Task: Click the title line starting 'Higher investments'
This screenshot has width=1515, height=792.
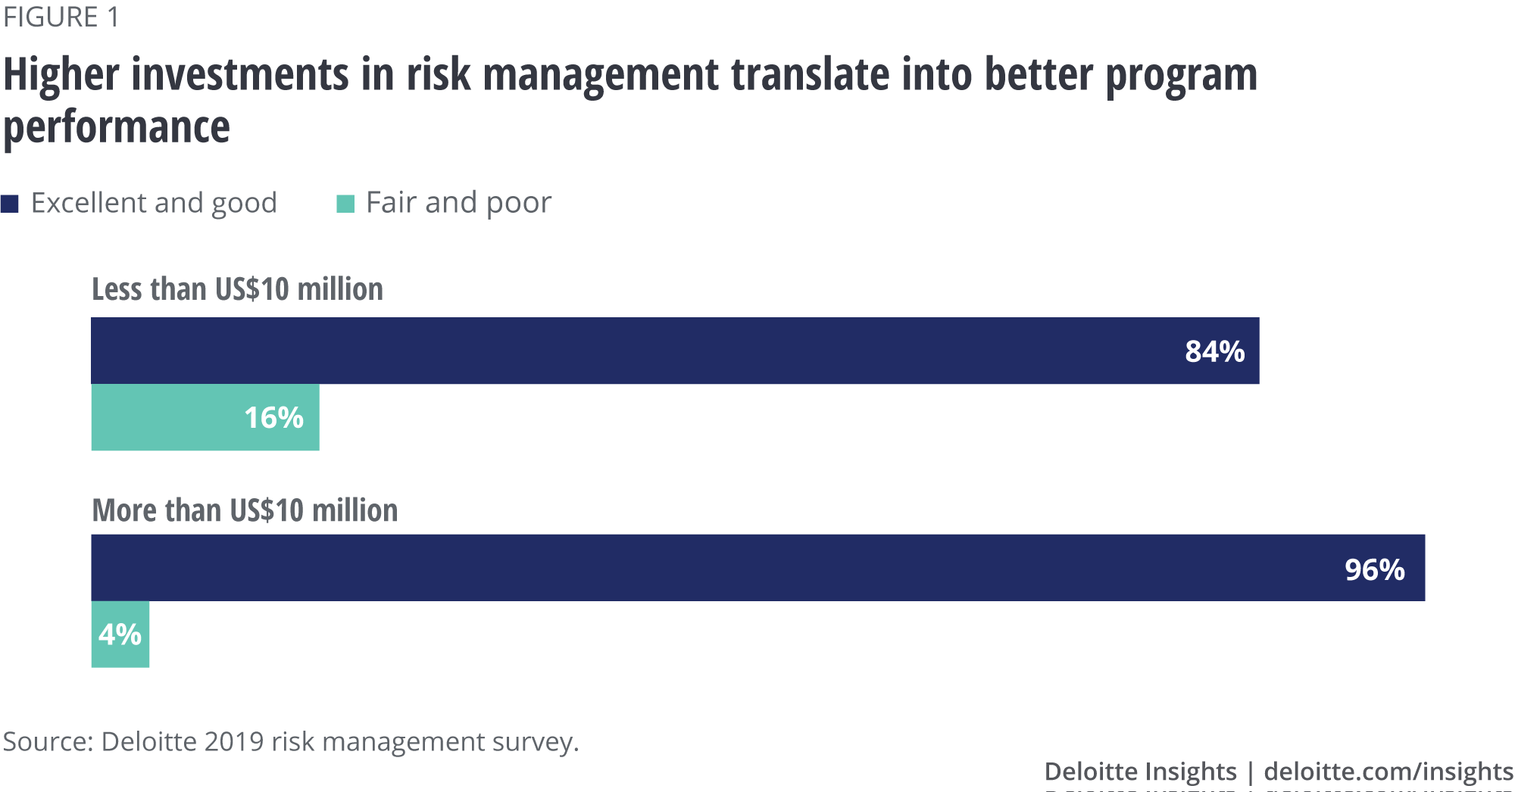Action: [x=629, y=76]
